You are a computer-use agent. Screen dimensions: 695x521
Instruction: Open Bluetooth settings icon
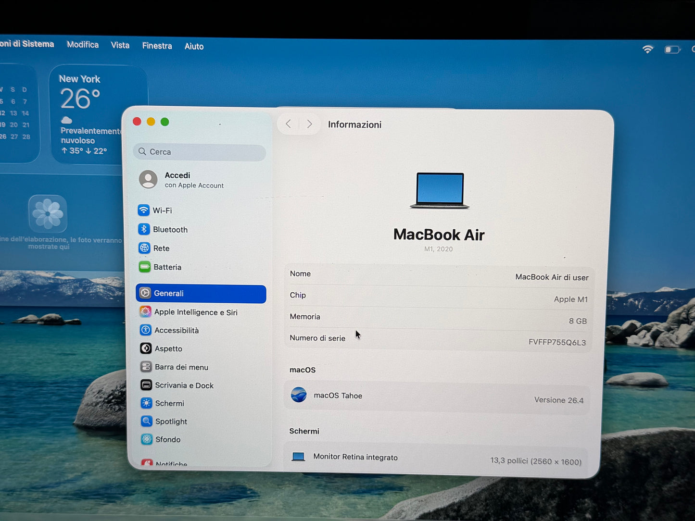point(144,229)
